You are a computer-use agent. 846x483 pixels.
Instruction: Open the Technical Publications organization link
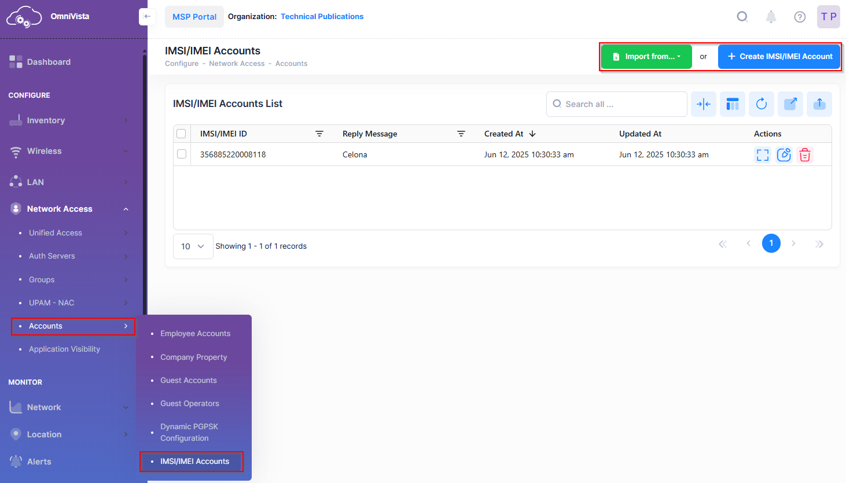tap(322, 17)
